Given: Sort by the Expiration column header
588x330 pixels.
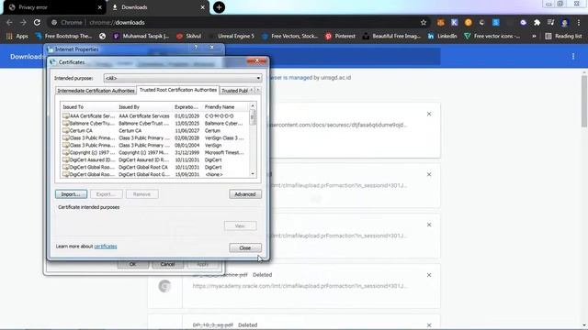Looking at the screenshot, I should click(x=187, y=107).
